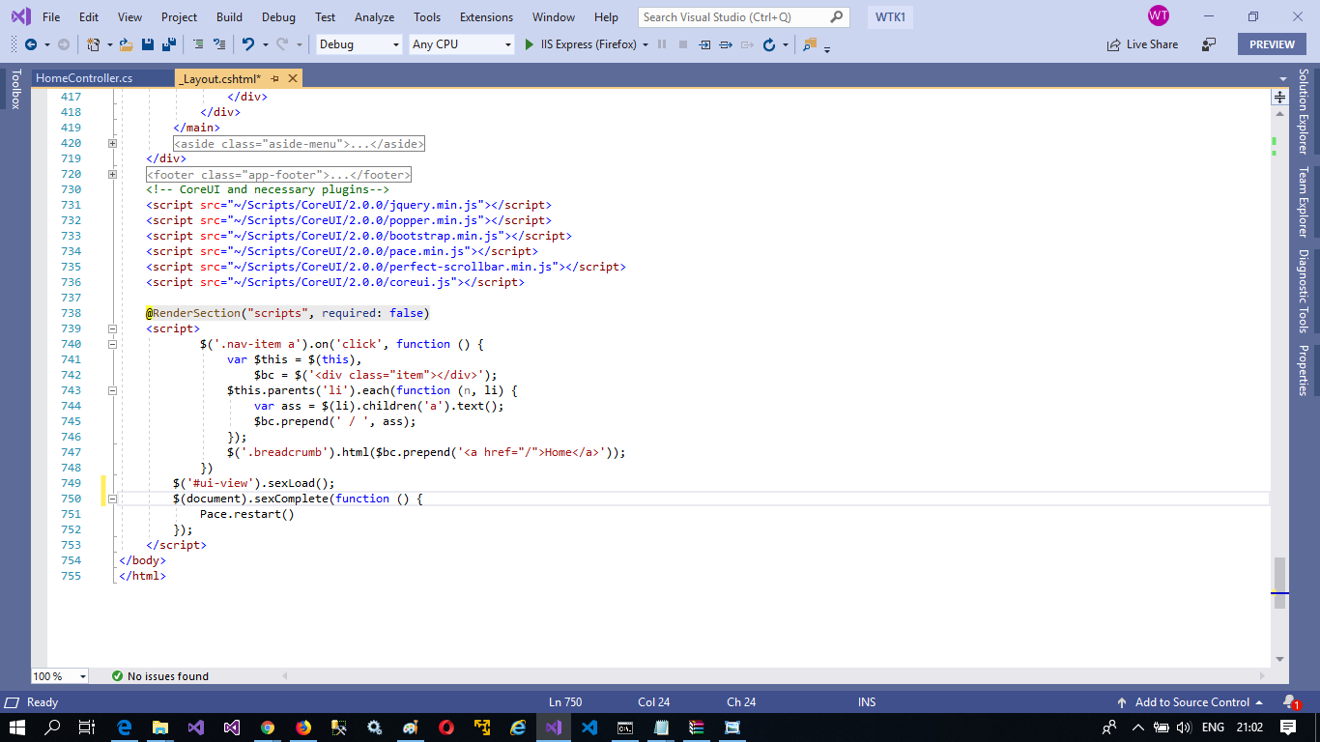The image size is (1320, 742).
Task: Click the browser refresh icon in toolbar
Action: pyautogui.click(x=769, y=44)
